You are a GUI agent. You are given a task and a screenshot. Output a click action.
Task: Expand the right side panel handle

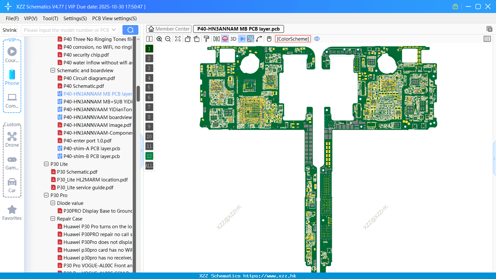coord(494,159)
